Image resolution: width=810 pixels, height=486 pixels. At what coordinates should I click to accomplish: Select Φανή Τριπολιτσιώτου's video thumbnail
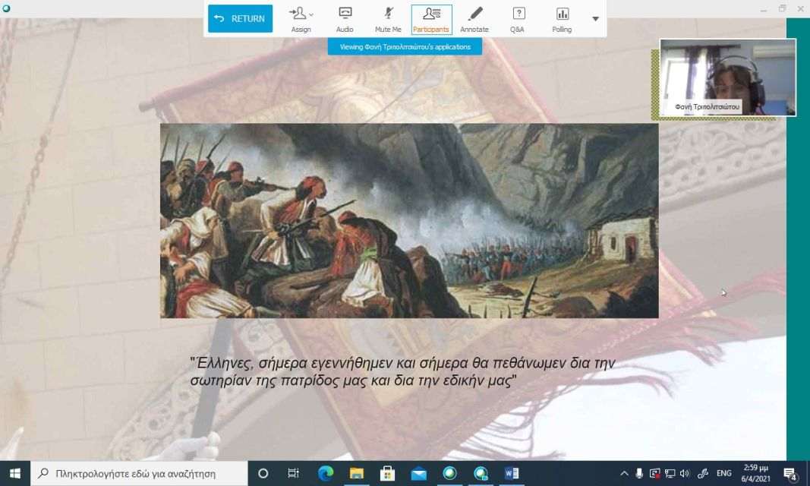[x=727, y=77]
